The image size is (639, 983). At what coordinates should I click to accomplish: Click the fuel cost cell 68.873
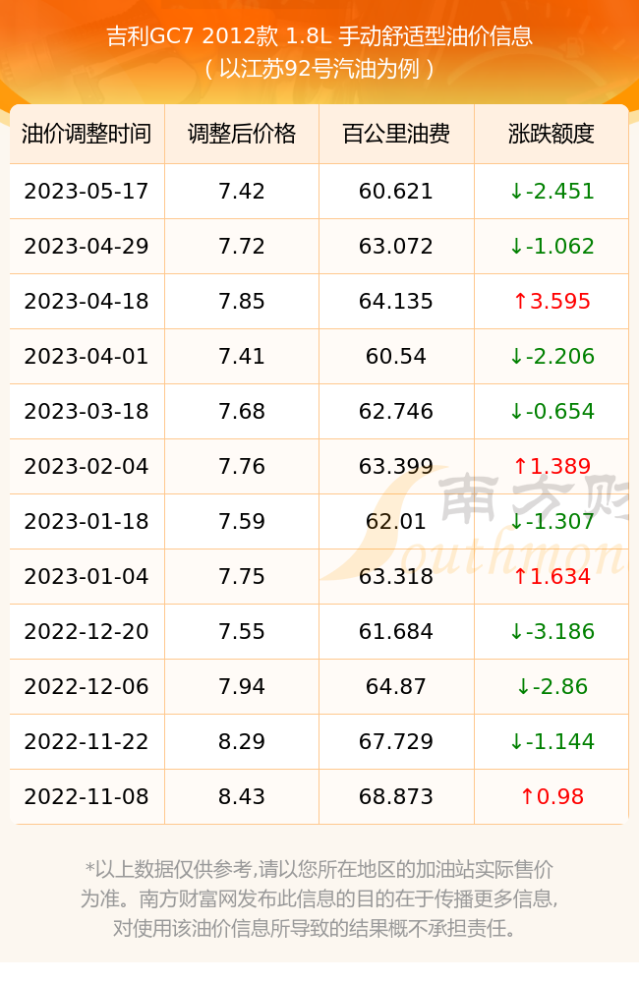pyautogui.click(x=396, y=797)
